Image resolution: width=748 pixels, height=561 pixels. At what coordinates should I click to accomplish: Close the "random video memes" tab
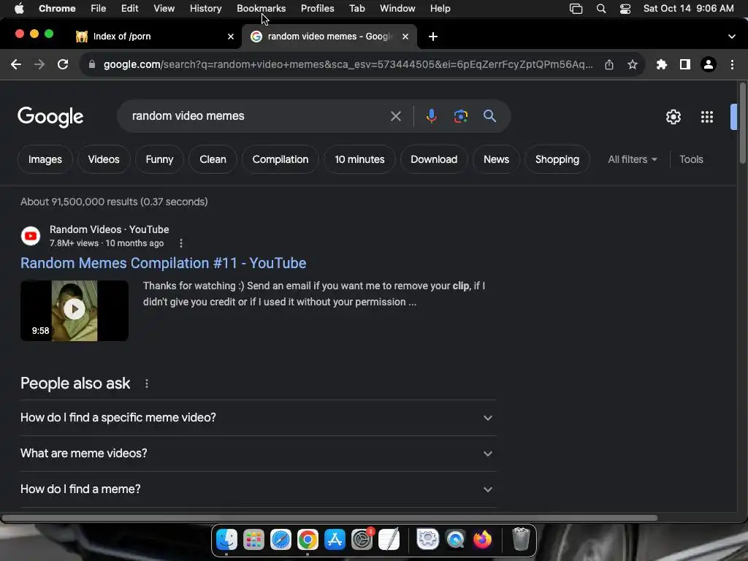[x=405, y=37]
